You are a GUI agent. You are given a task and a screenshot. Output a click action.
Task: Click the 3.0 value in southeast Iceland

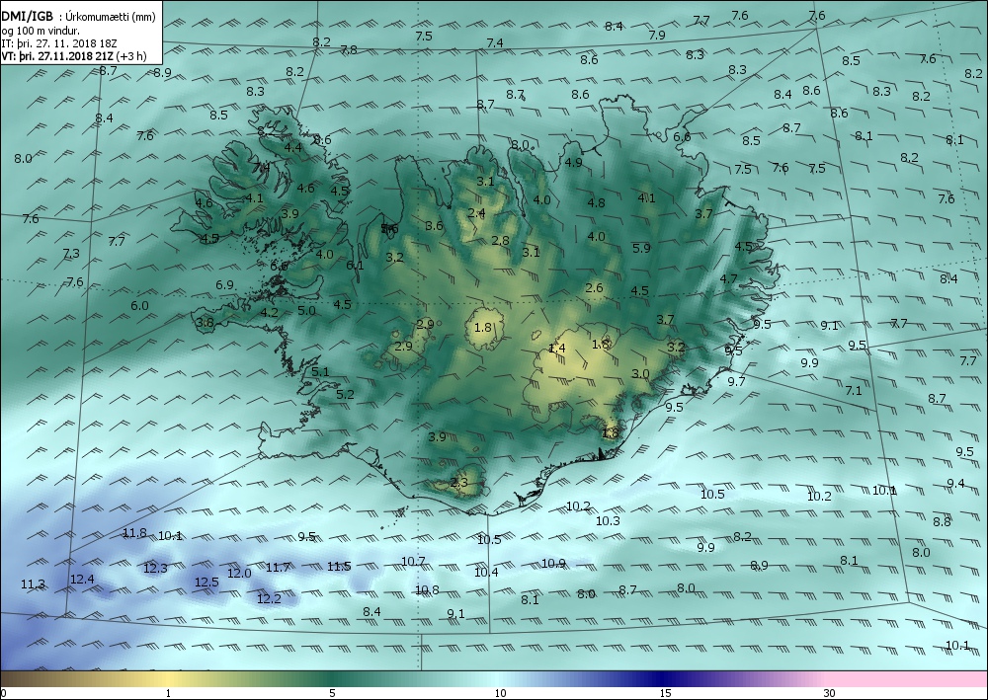click(640, 374)
